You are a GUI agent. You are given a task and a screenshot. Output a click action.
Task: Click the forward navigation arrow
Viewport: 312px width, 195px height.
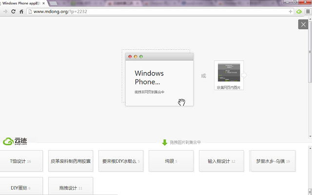coord(5,12)
